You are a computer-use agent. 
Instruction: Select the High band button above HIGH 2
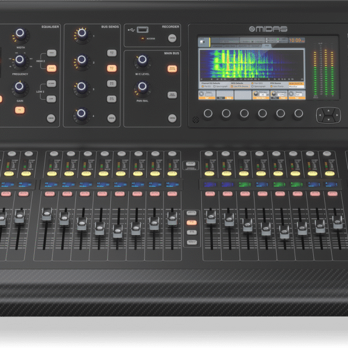(x=52, y=53)
